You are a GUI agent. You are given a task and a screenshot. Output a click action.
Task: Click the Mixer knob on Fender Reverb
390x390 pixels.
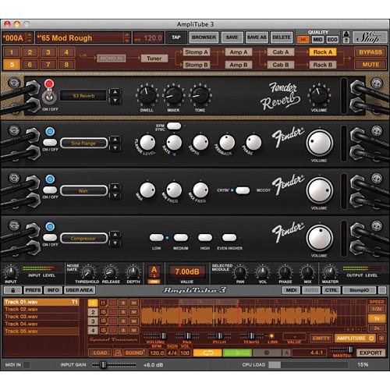click(173, 95)
